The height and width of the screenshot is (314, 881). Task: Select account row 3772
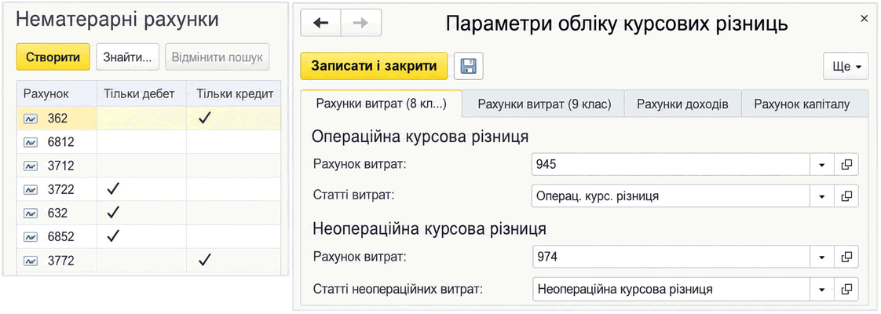pos(149,260)
